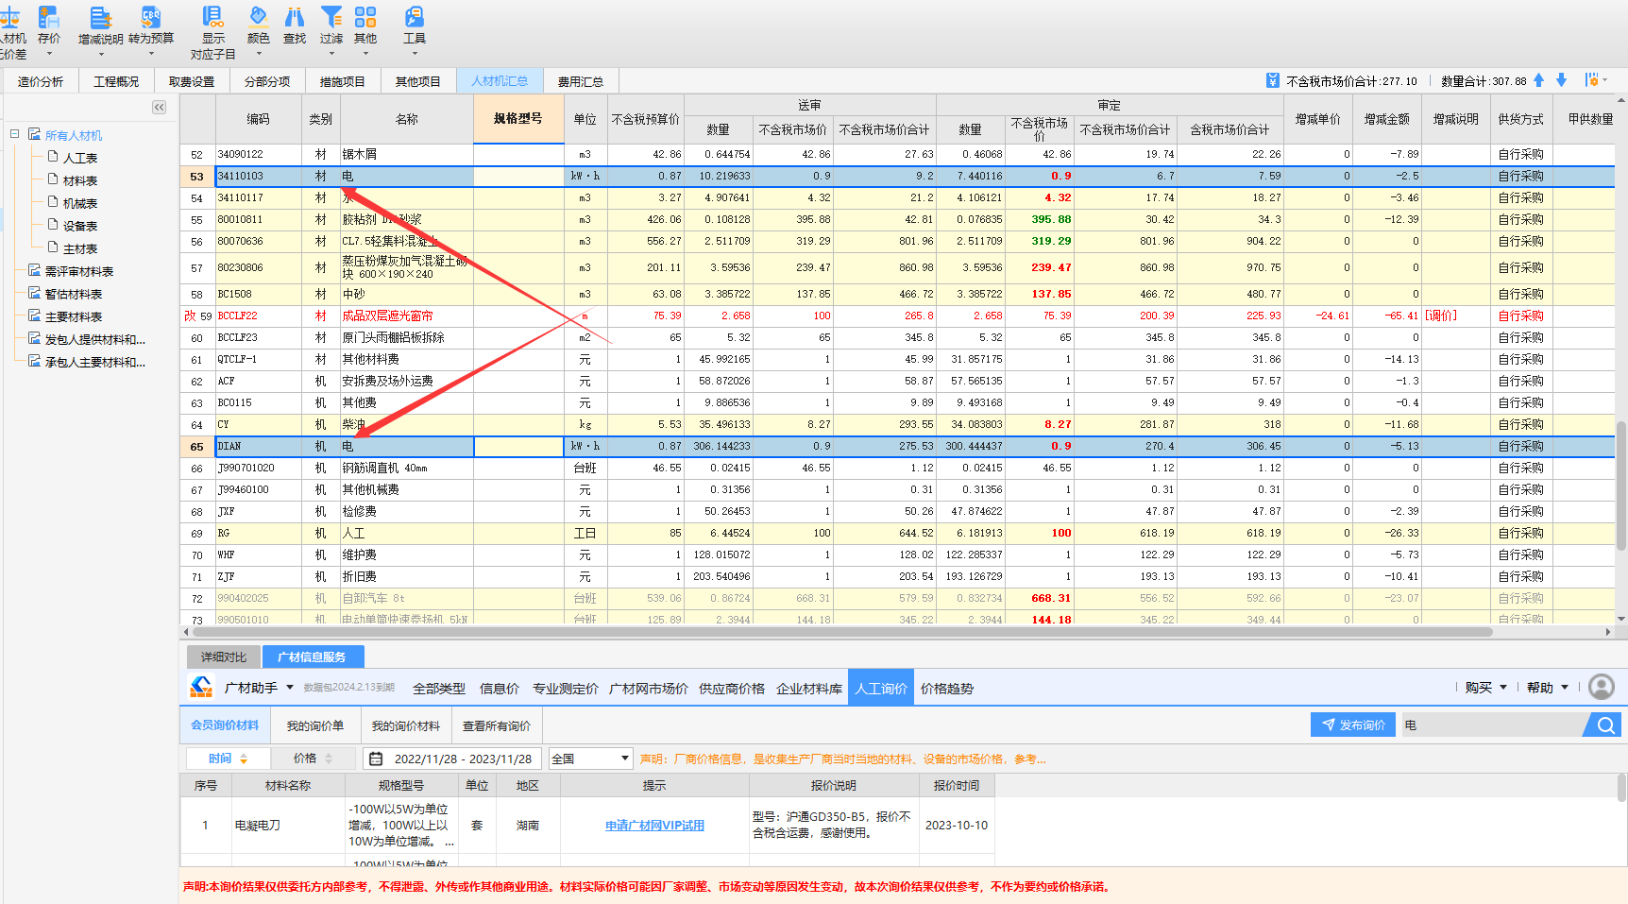Image resolution: width=1628 pixels, height=904 pixels.
Task: Expand the 工具 dropdown arrow
Action: point(415,54)
